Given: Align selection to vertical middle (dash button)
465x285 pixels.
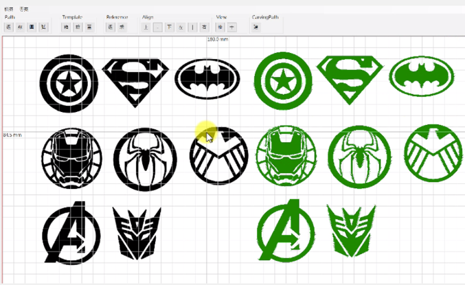Looking at the screenshot, I should coord(158,27).
